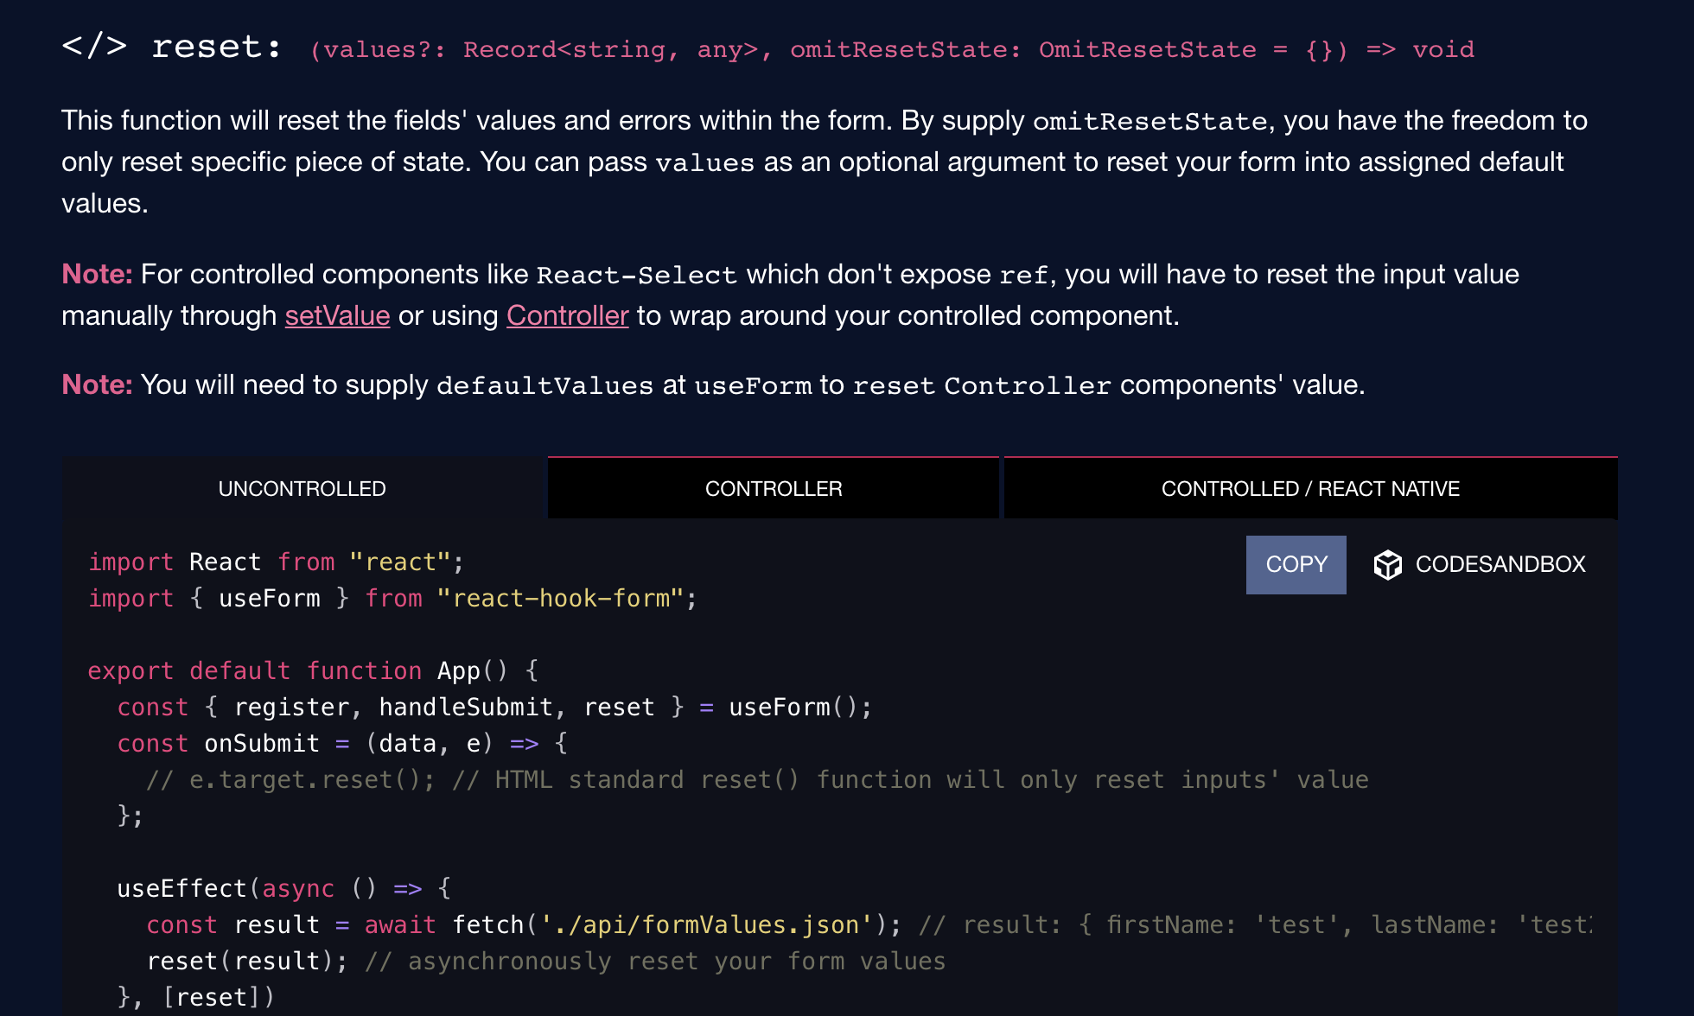Click the reset heading title

pyautogui.click(x=214, y=48)
